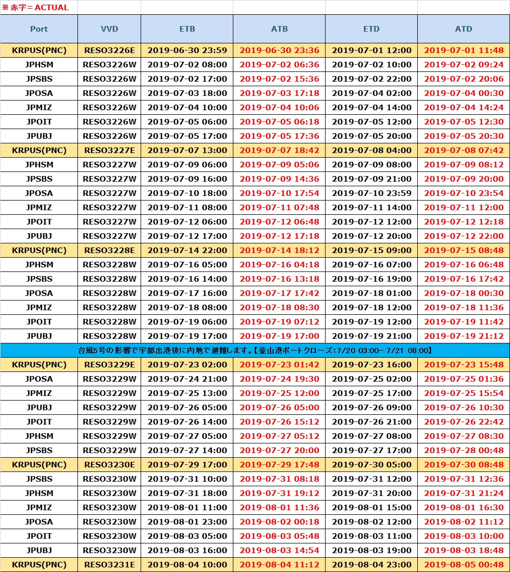
Task: Select ATB cell 2019-07-17 17:42
Action: tap(279, 293)
